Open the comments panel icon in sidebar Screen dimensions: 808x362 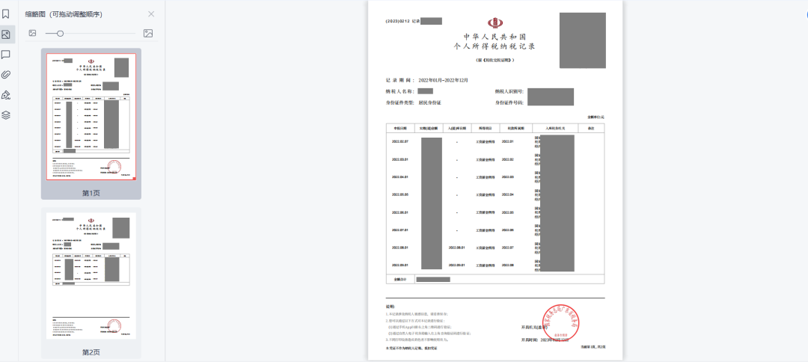coord(6,55)
